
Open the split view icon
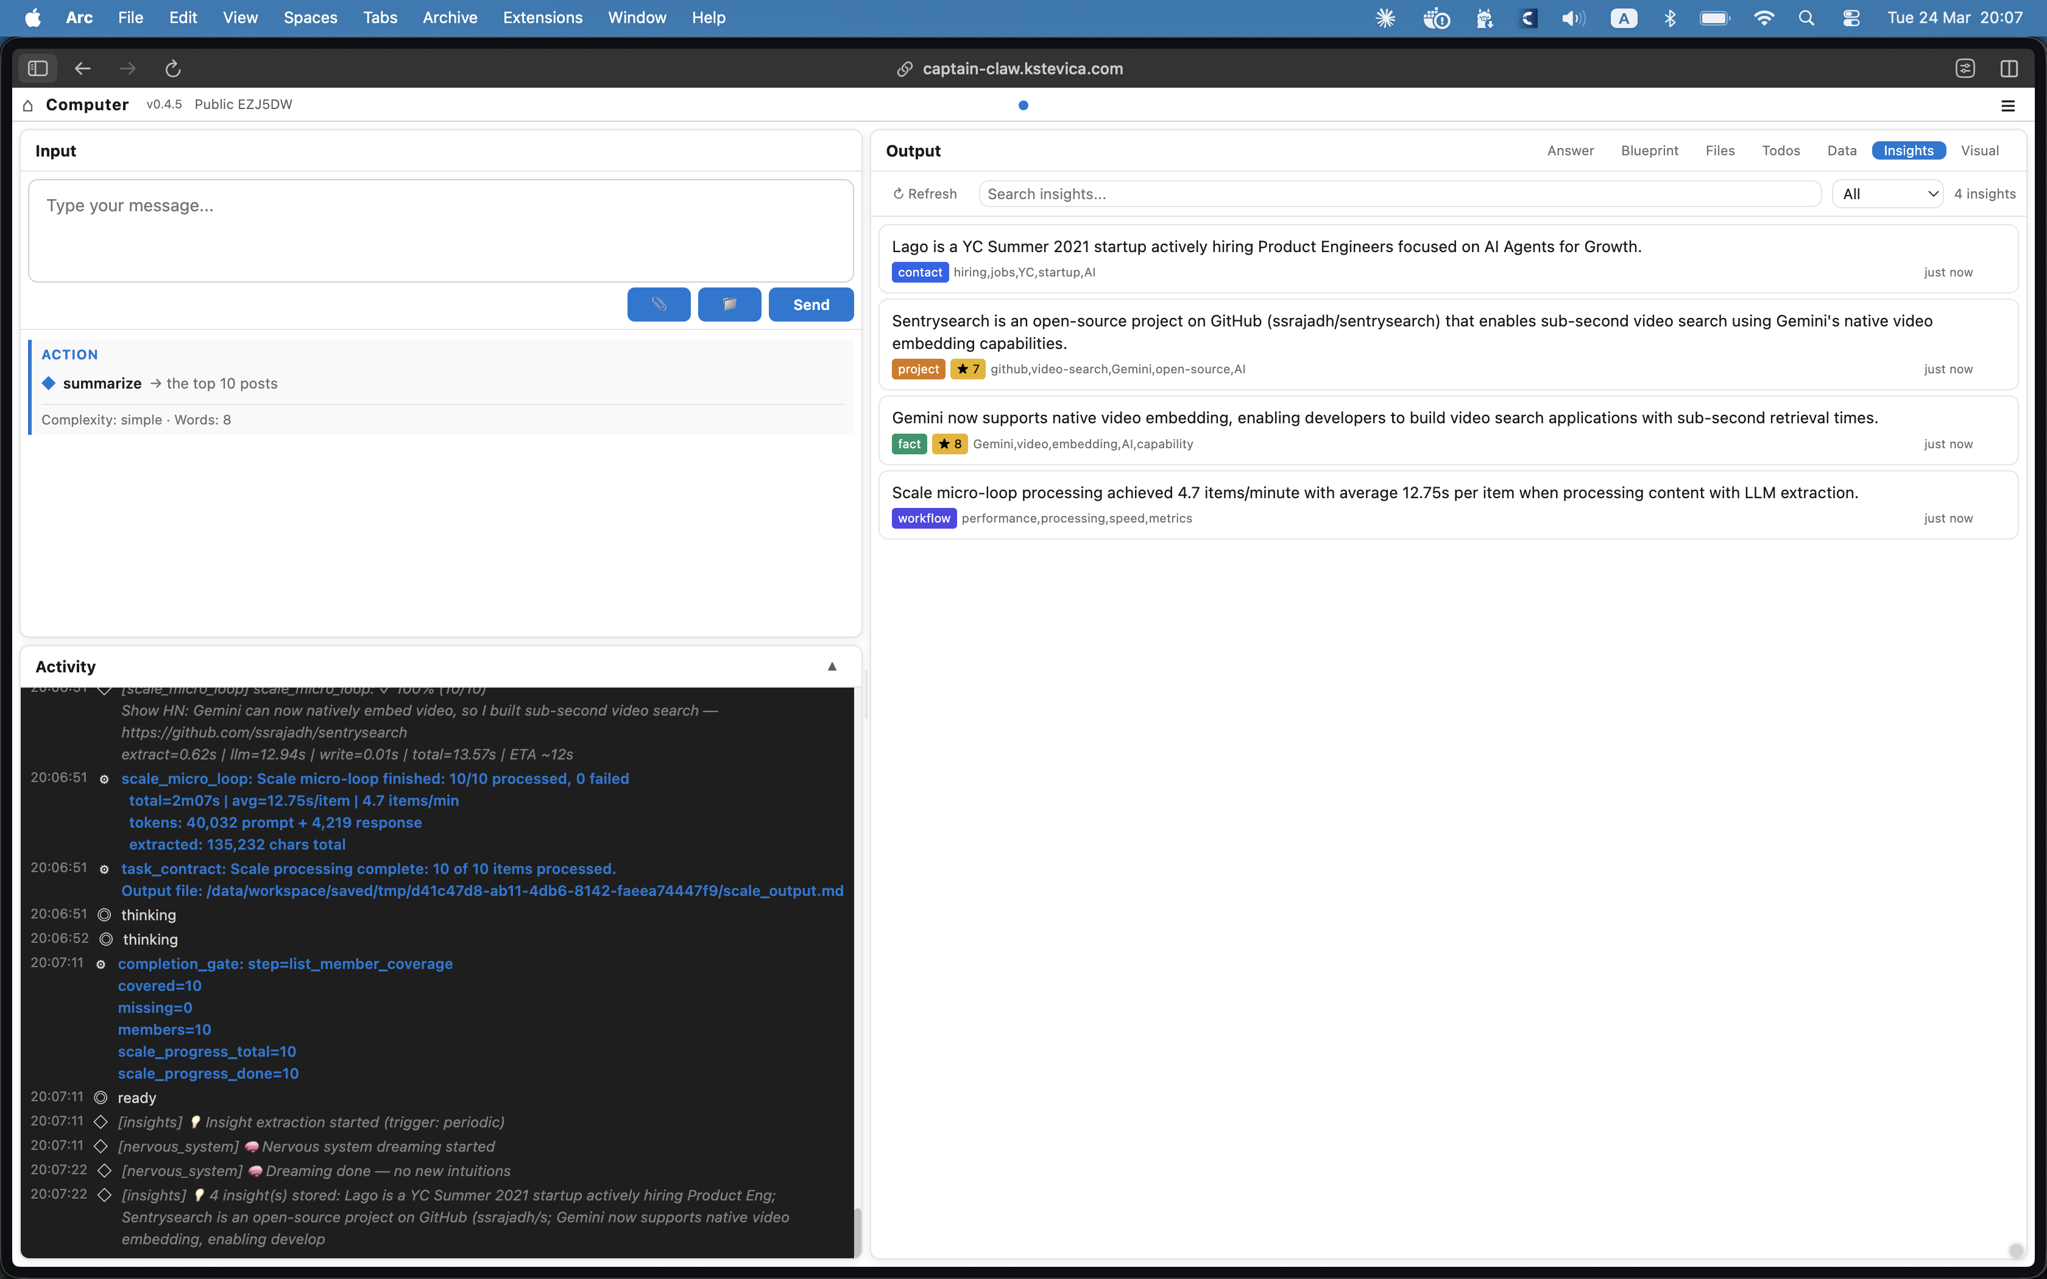pos(2009,68)
